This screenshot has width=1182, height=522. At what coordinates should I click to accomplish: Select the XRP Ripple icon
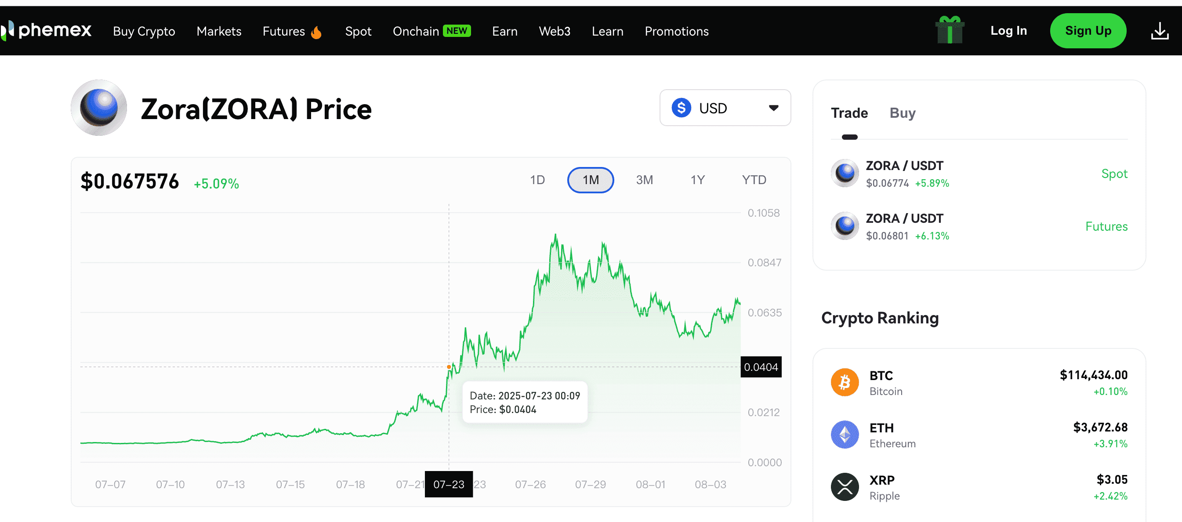click(x=844, y=487)
